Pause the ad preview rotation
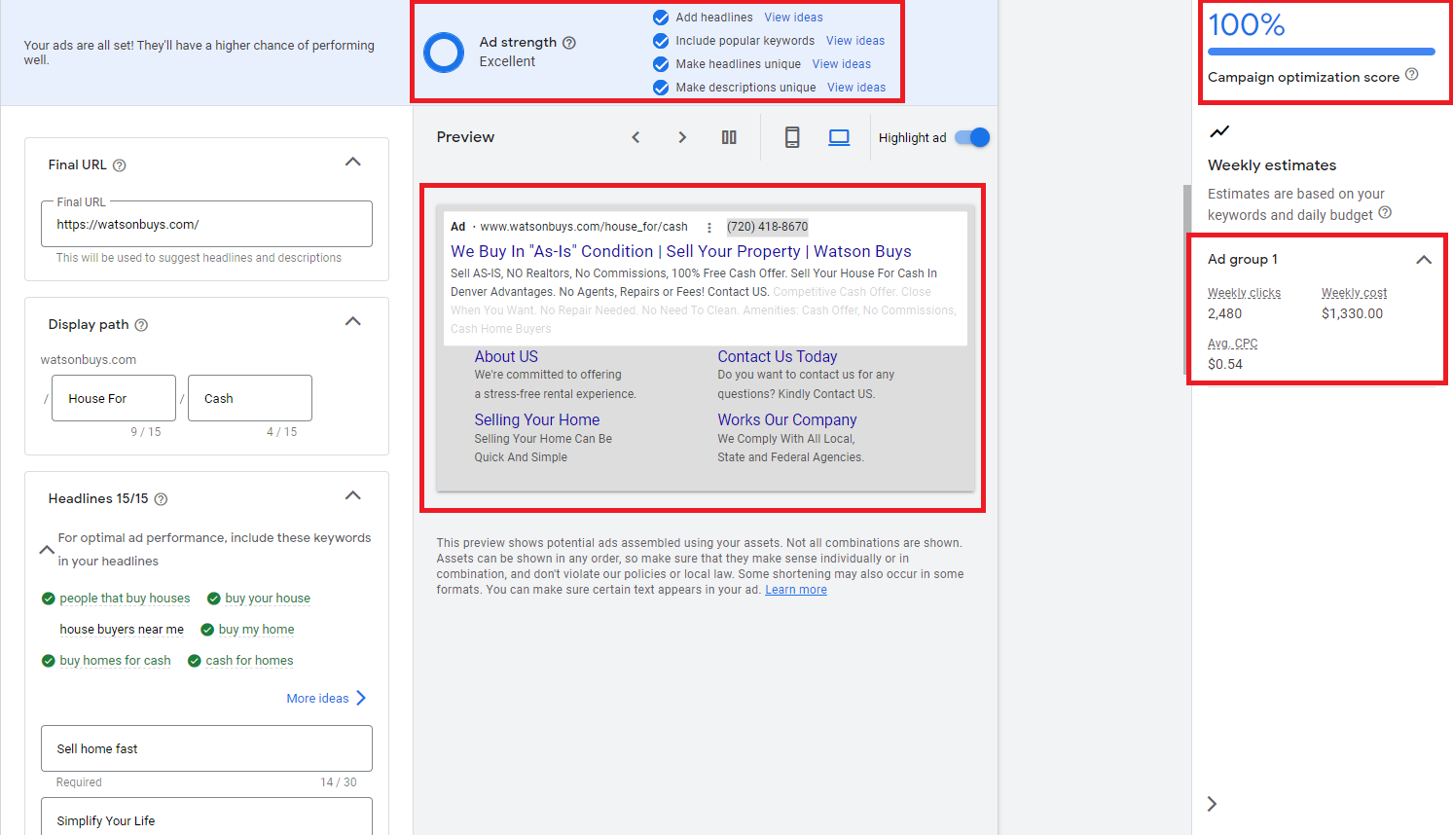The height and width of the screenshot is (835, 1453). click(x=729, y=137)
